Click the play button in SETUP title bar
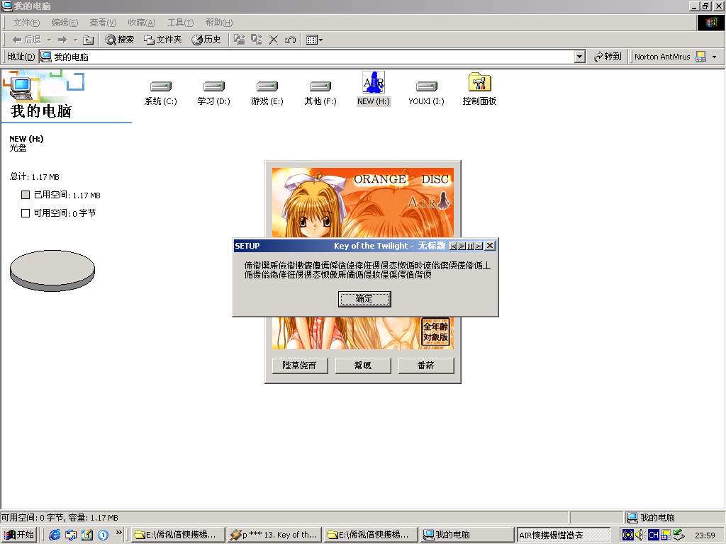The width and height of the screenshot is (726, 544). point(462,246)
